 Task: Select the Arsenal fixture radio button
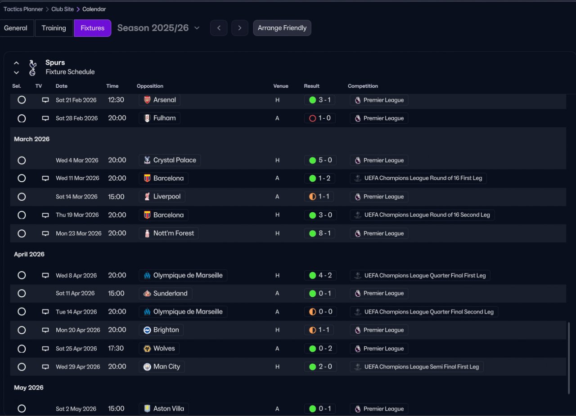22,100
